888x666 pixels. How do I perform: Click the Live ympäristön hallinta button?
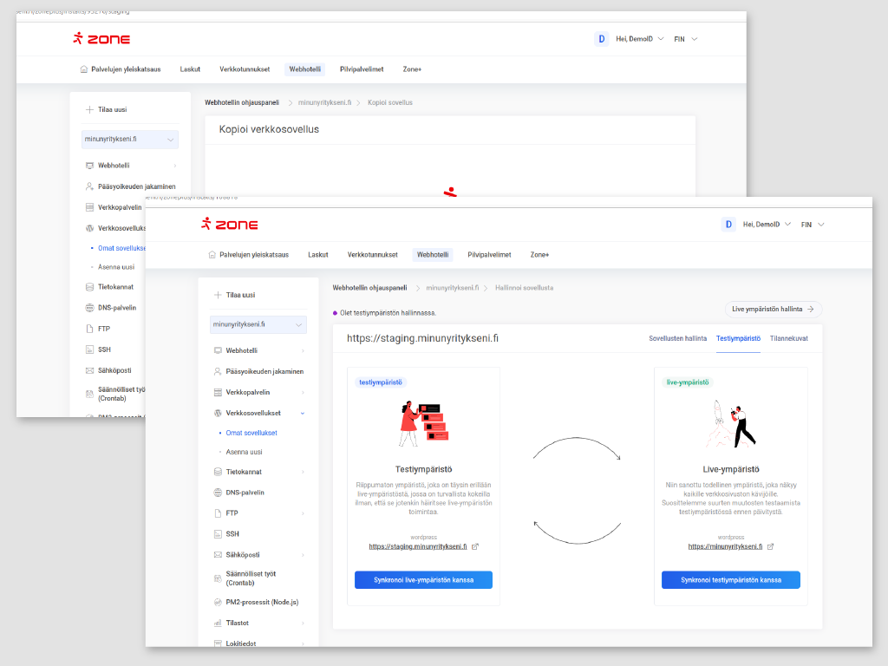pos(773,309)
